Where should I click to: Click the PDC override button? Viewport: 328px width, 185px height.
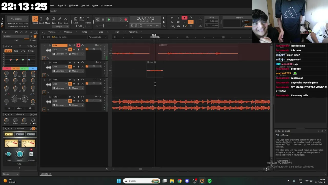click(x=172, y=26)
